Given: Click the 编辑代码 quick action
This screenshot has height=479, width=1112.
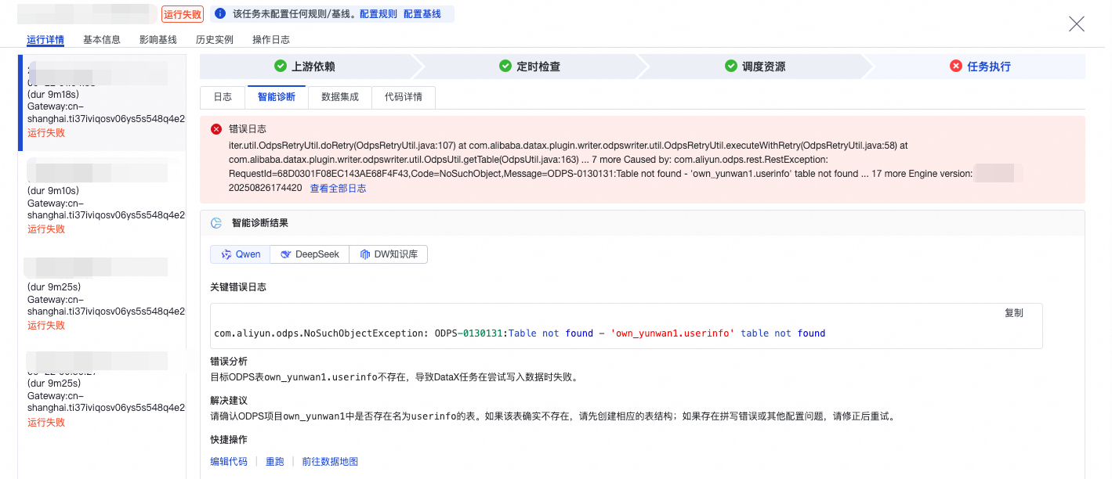Looking at the screenshot, I should pos(229,462).
